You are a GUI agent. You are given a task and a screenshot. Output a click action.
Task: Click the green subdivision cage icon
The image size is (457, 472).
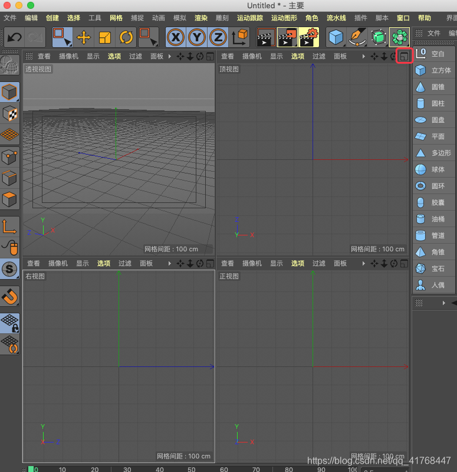tap(379, 37)
